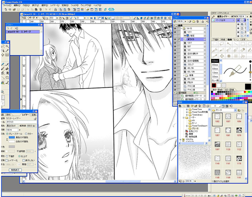The width and height of the screenshot is (252, 197).
Task: Collapse the 選択範囲 section in Layers panel
Action: (175, 93)
